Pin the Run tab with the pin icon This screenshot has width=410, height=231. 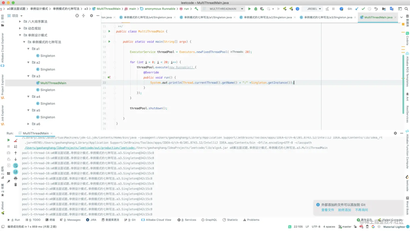point(8,181)
